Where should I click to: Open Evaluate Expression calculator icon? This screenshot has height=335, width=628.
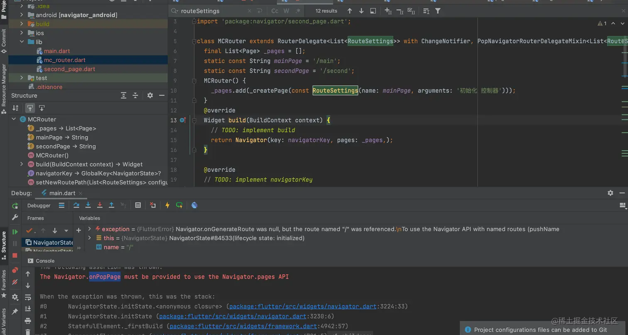138,205
